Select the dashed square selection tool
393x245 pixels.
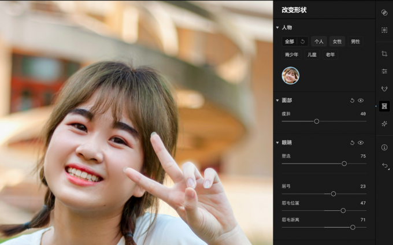pos(384,30)
